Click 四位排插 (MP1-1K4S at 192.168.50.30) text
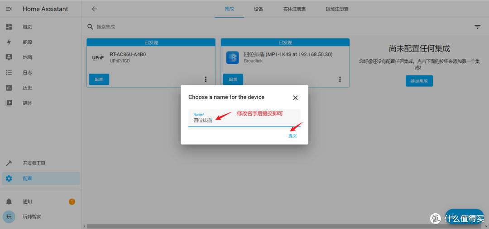This screenshot has width=489, height=229. click(x=288, y=55)
